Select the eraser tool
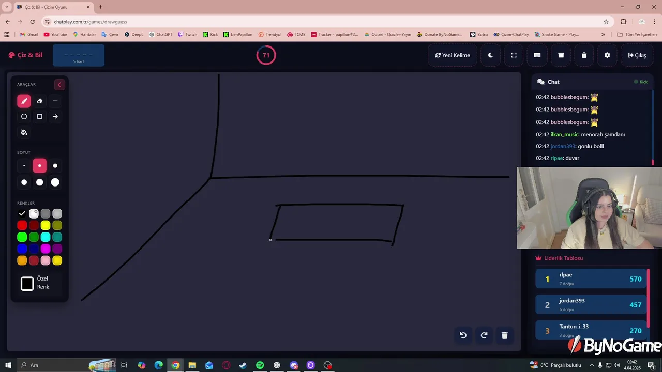Viewport: 662px width, 372px height. (x=39, y=101)
